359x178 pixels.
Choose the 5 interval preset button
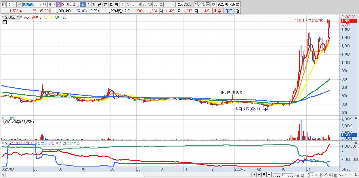(133, 4)
